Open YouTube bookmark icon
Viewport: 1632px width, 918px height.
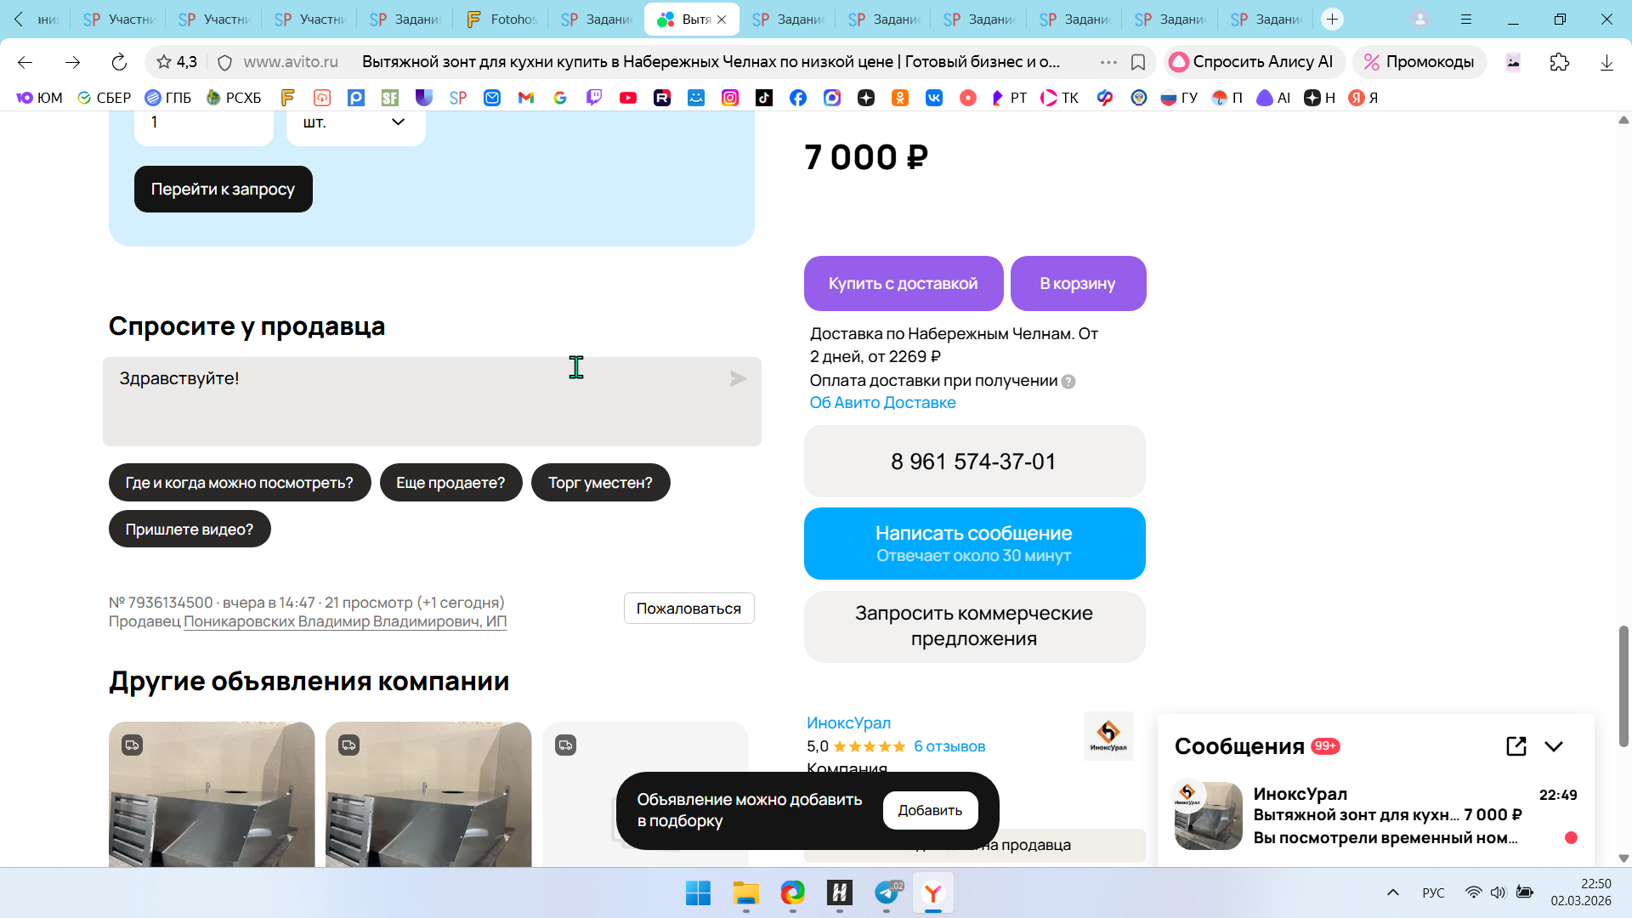(628, 98)
